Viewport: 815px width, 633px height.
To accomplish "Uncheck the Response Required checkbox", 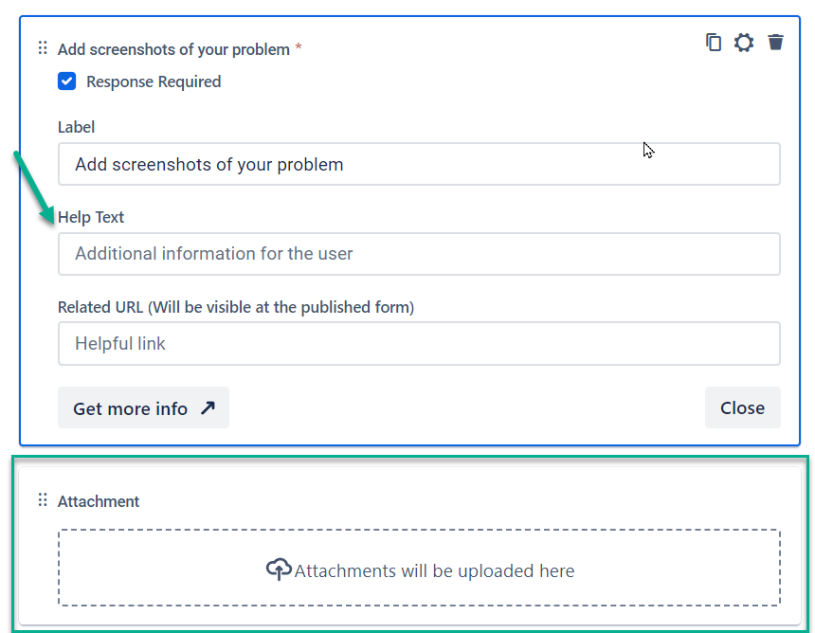I will (67, 81).
